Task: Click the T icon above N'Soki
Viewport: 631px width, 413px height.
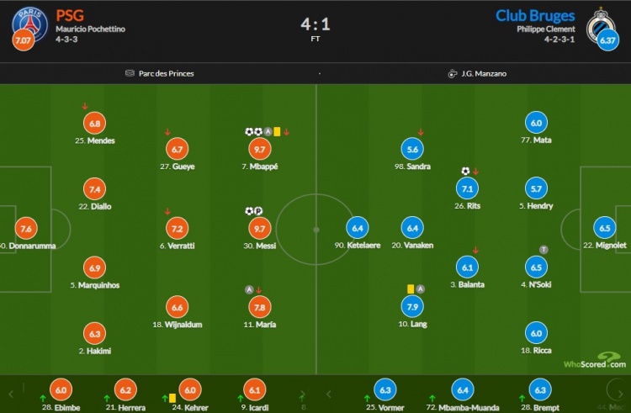Action: tap(544, 250)
